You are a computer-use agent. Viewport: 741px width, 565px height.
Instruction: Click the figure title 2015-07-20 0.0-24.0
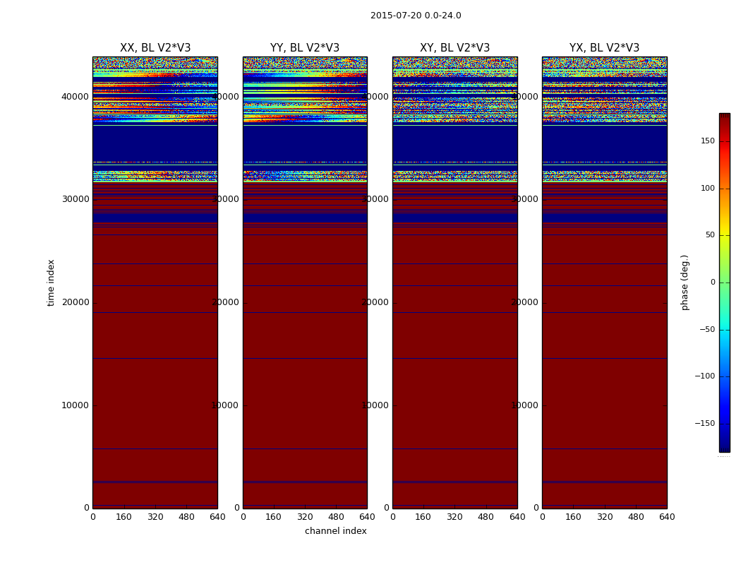click(416, 16)
